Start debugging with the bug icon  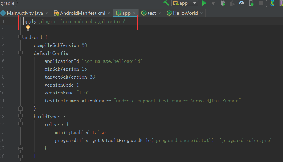(x=223, y=3)
